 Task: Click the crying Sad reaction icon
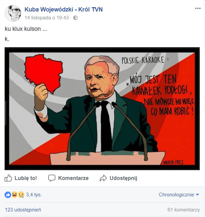pyautogui.click(x=21, y=195)
